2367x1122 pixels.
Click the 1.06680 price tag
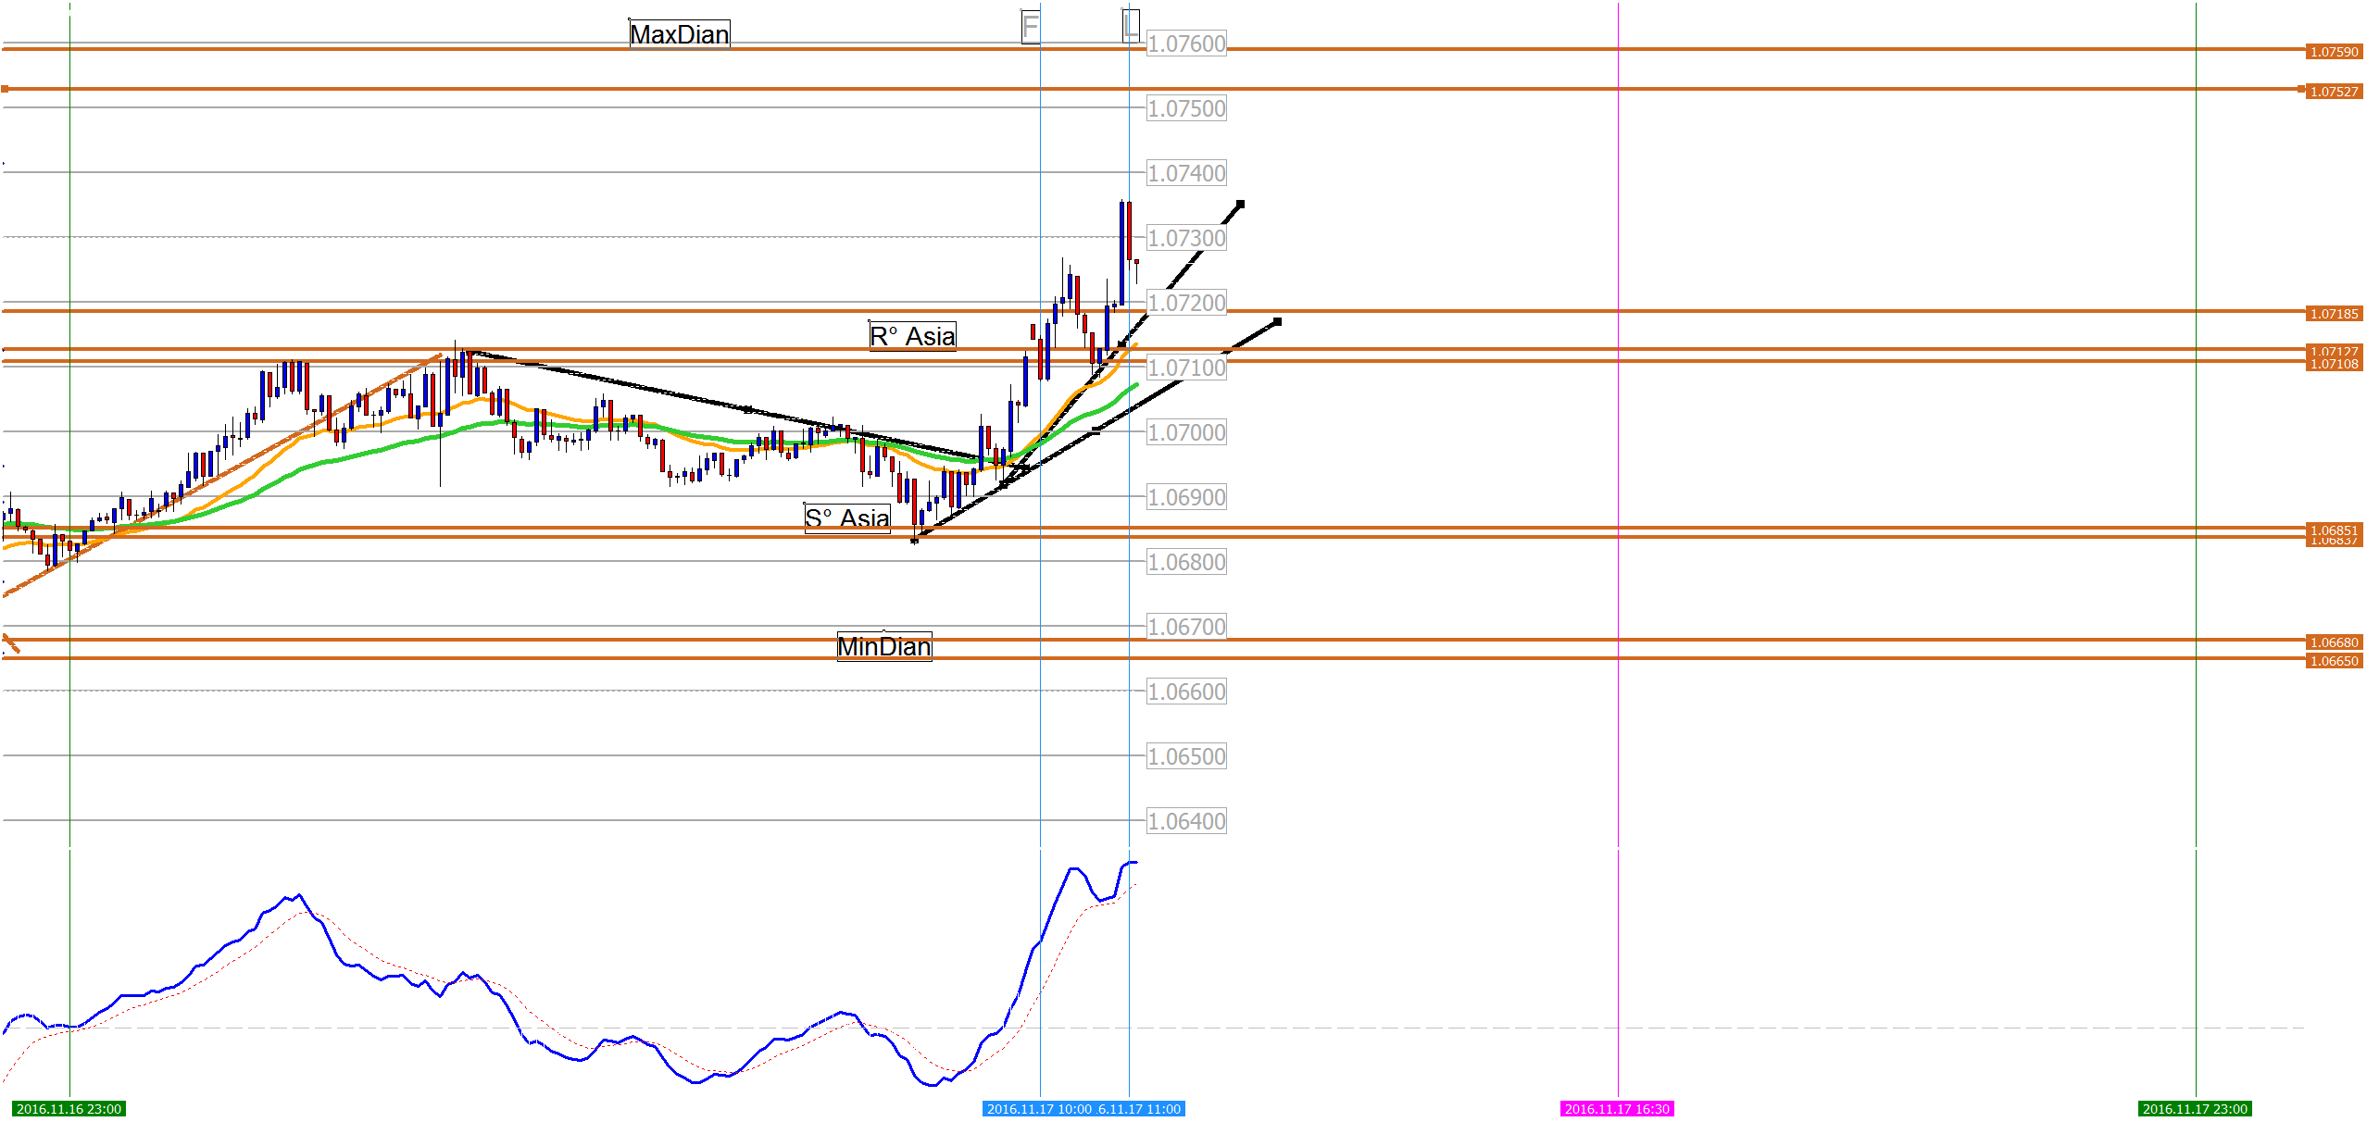click(x=2334, y=642)
